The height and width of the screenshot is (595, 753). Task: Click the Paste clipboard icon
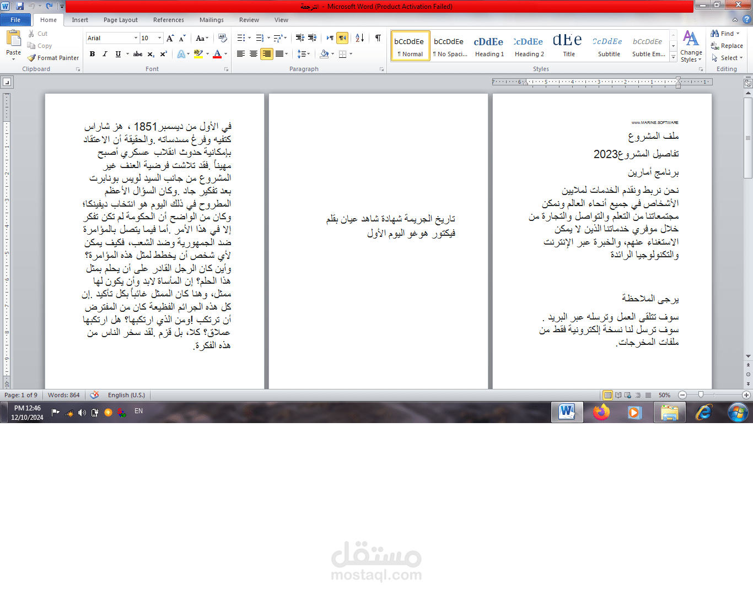(x=13, y=37)
